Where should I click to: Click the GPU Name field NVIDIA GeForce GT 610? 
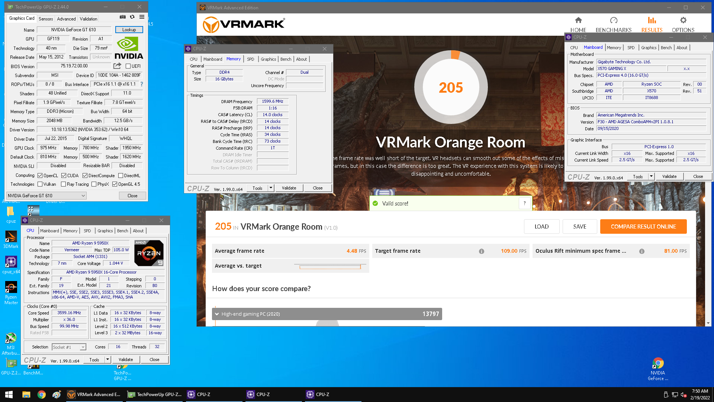74,30
